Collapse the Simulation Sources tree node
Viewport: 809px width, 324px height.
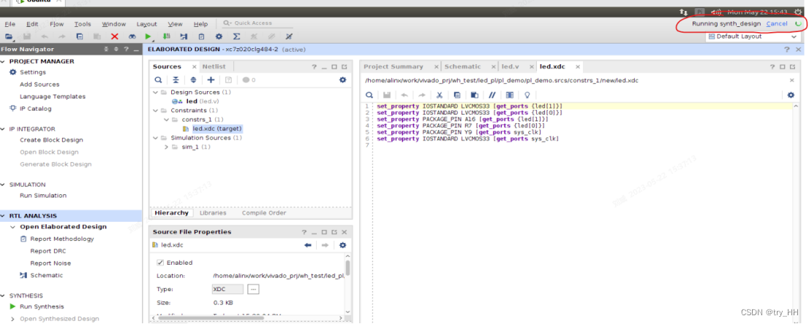click(x=156, y=138)
